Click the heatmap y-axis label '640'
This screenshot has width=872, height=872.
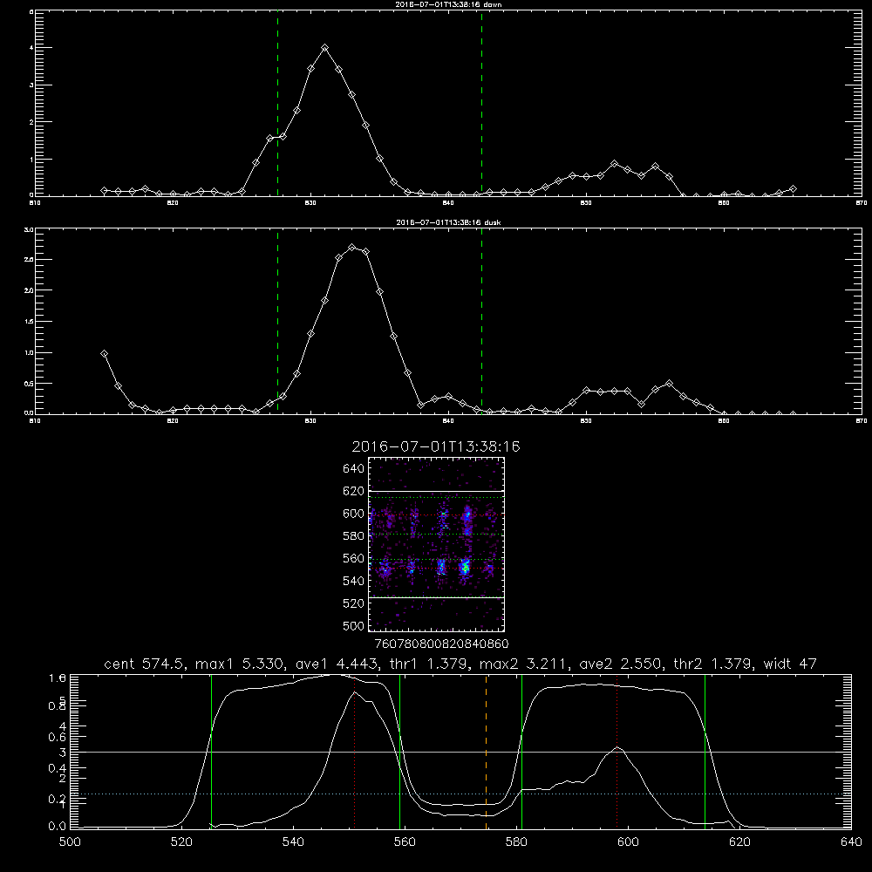pos(354,469)
